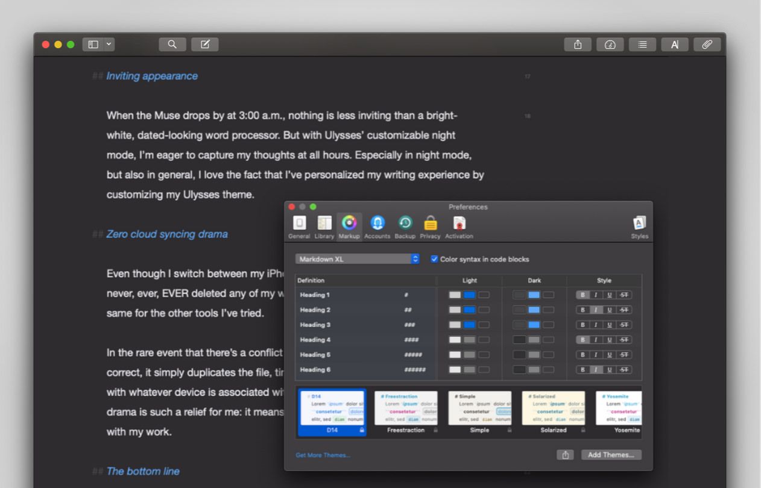761x488 pixels.
Task: Switch to the Library preferences tab
Action: [x=324, y=227]
